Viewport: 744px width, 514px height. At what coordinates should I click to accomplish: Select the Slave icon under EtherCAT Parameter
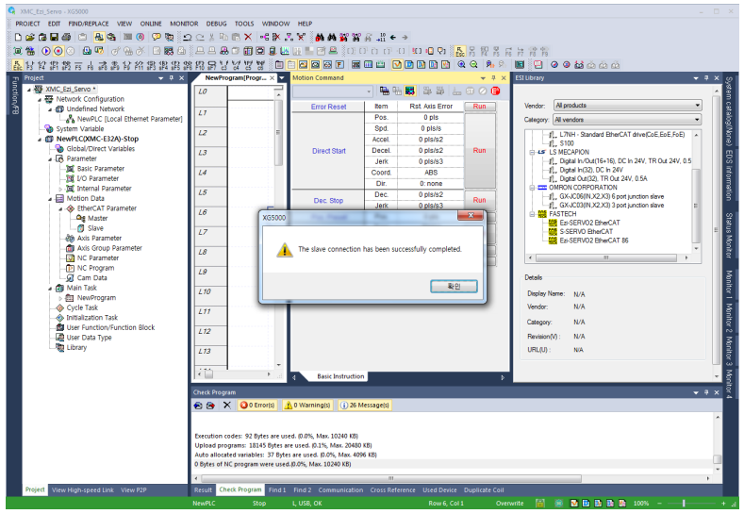[x=81, y=228]
